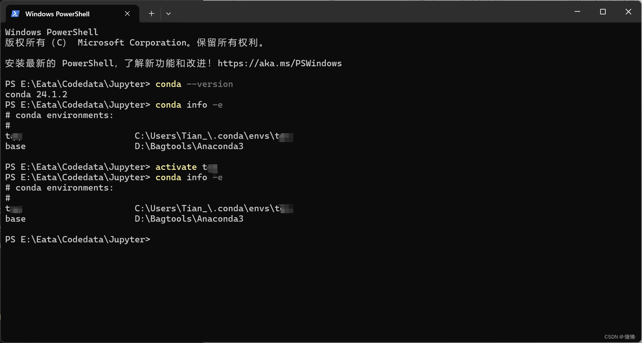Click the last empty PS prompt line
Viewport: 642px width, 343px height.
[78, 239]
